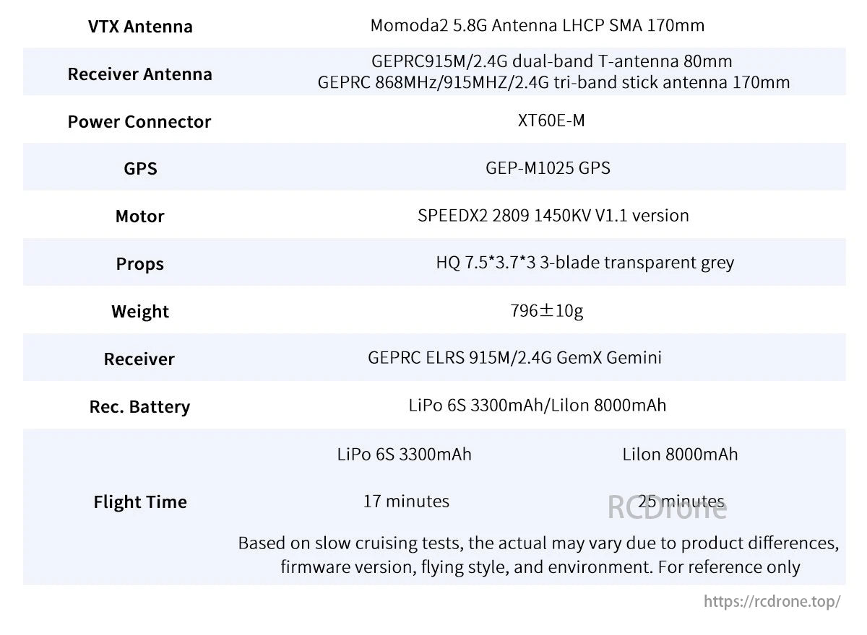This screenshot has height=635, width=867.
Task: Click the Momoda2 5.8G Antenna LHCP text
Action: click(537, 25)
